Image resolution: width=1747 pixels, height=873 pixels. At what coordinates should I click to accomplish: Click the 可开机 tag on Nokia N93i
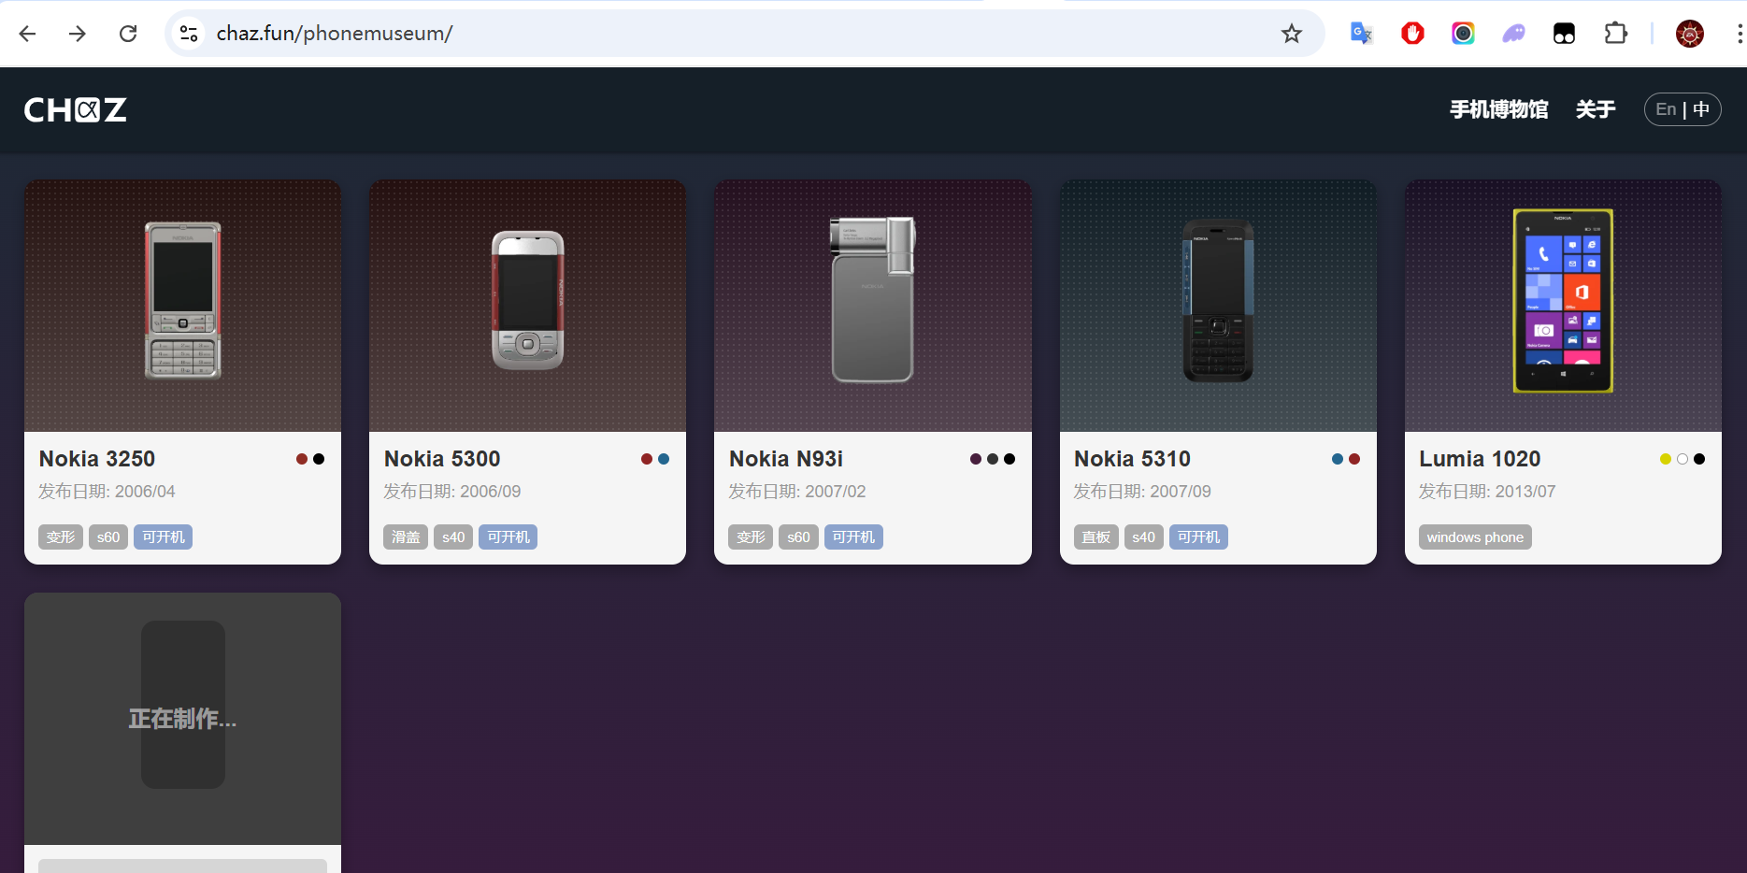click(853, 537)
